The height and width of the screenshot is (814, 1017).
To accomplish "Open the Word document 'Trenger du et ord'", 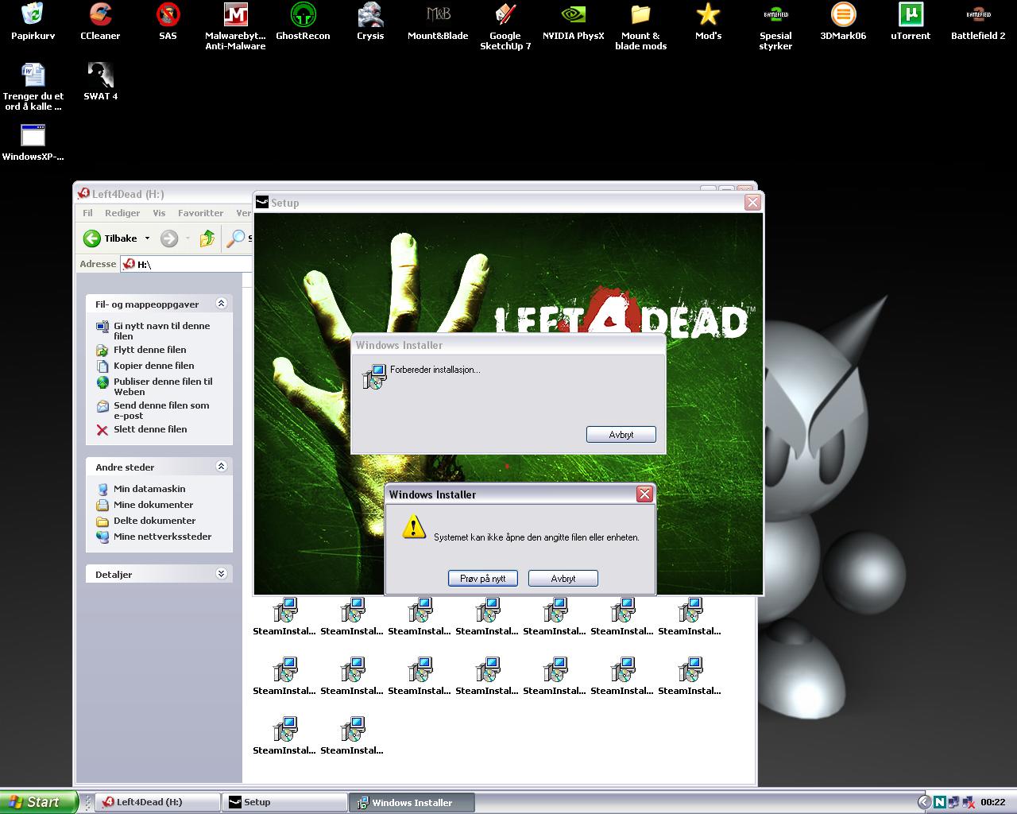I will 33,87.
